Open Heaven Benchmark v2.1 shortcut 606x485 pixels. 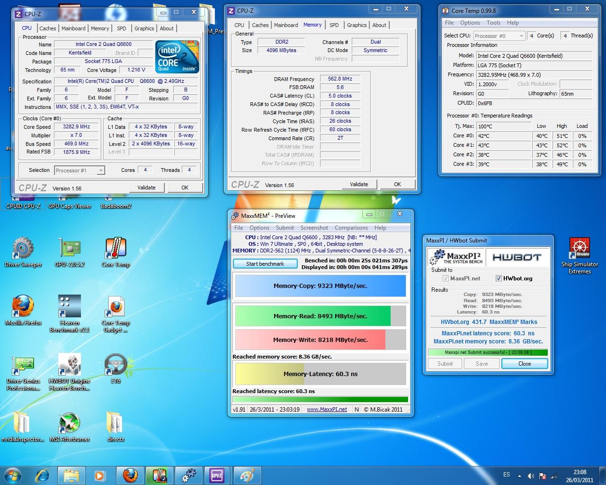70,314
